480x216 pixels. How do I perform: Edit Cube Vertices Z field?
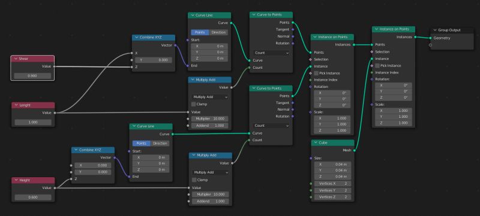[333, 197]
